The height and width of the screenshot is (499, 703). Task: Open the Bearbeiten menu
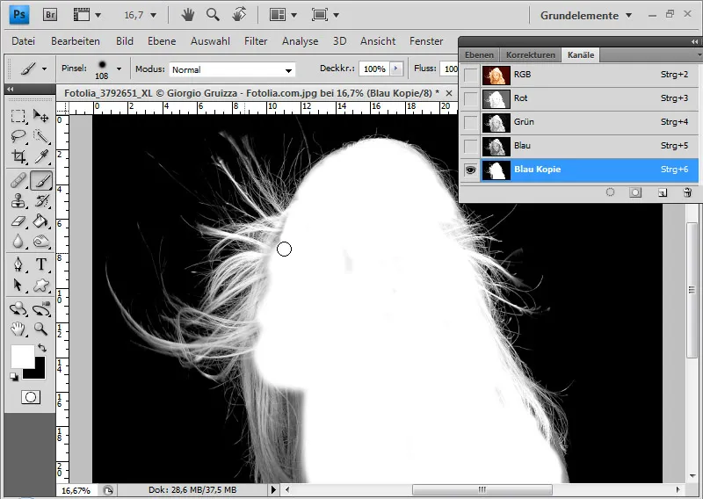[x=76, y=41]
